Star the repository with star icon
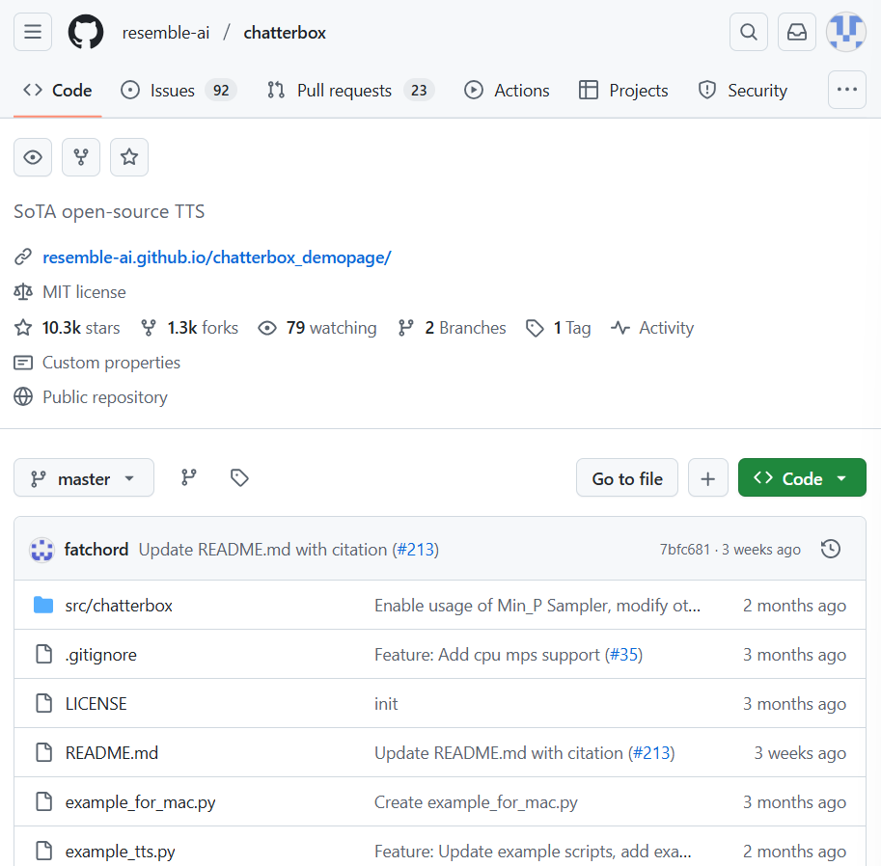This screenshot has height=866, width=881. coord(129,157)
